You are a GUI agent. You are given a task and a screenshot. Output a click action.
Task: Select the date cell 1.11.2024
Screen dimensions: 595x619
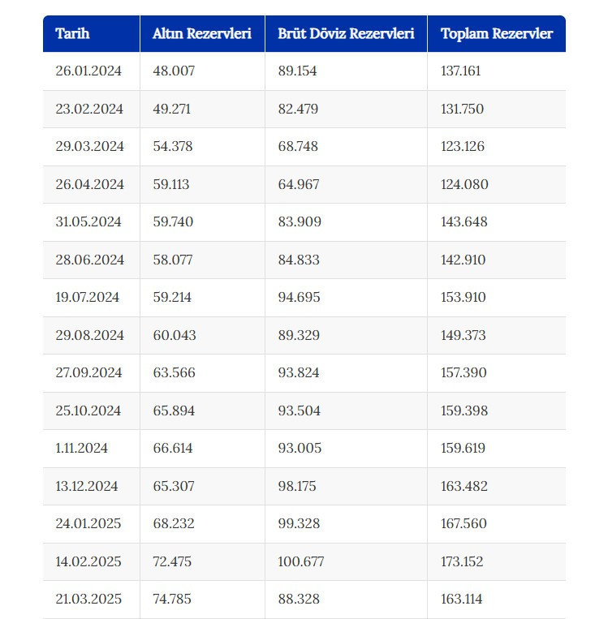tap(81, 449)
